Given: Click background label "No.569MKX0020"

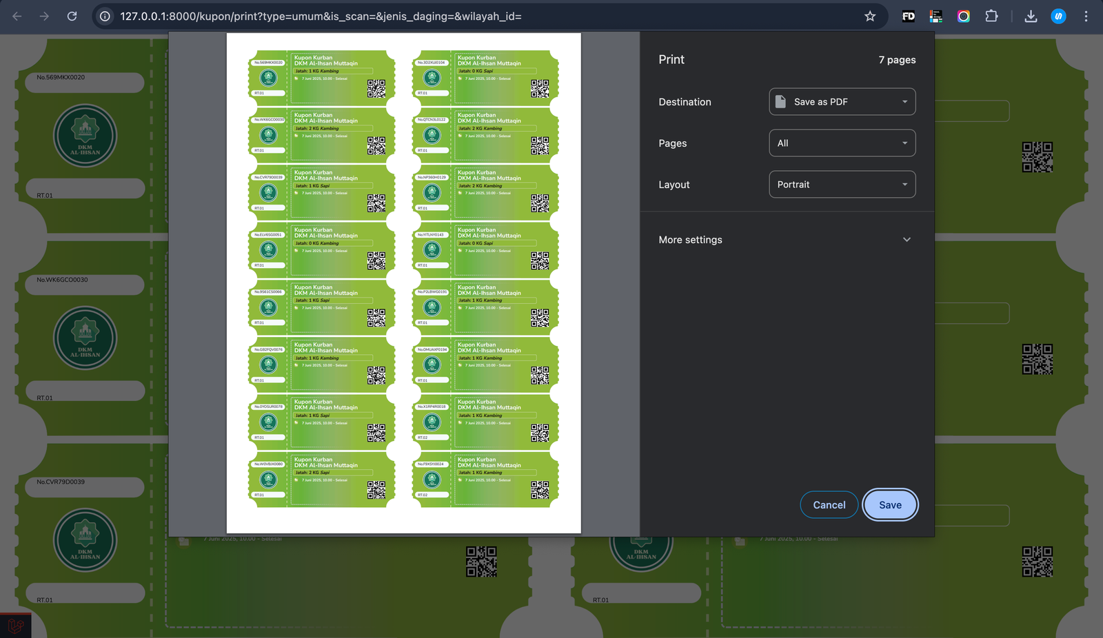Looking at the screenshot, I should (61, 77).
